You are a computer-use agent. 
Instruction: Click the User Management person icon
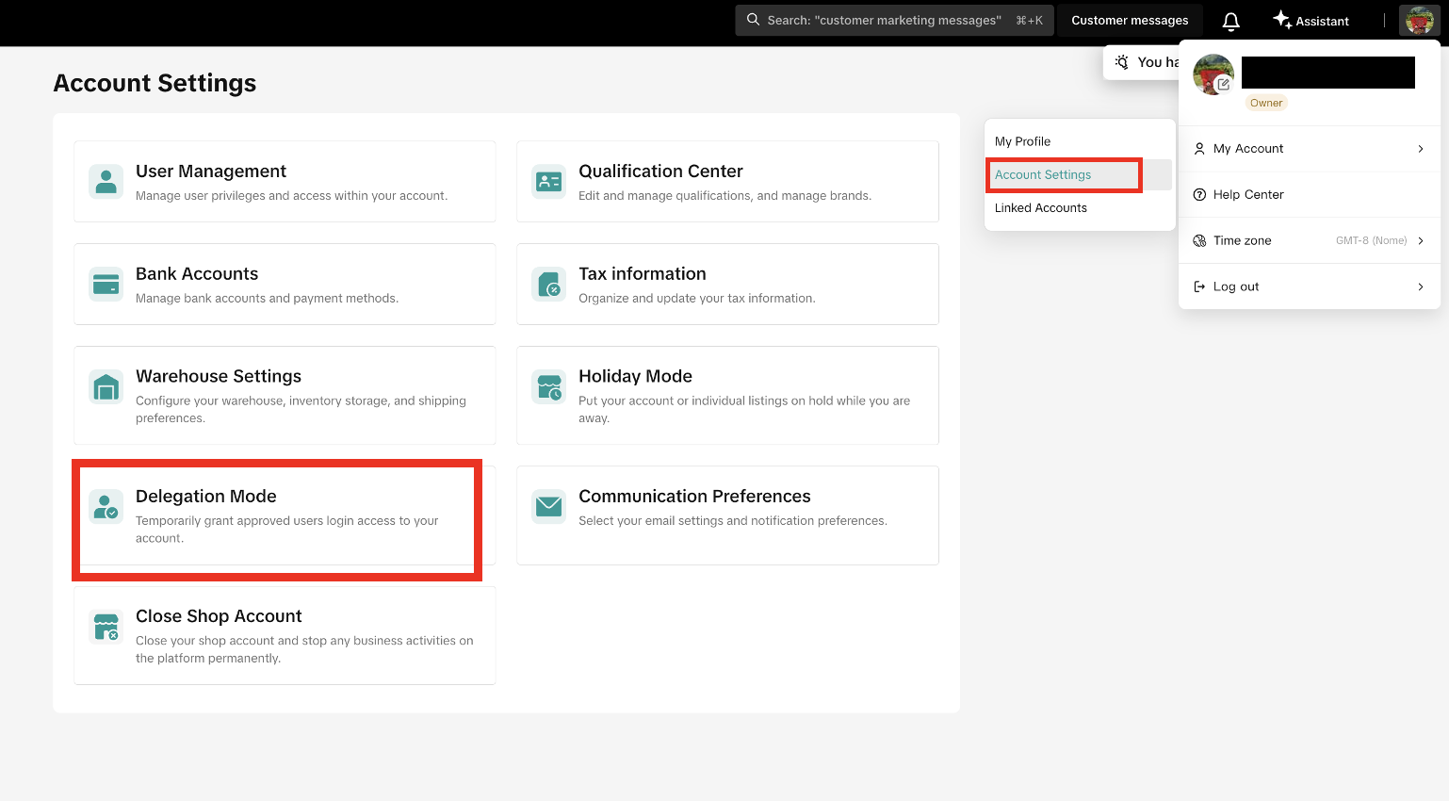pyautogui.click(x=106, y=181)
